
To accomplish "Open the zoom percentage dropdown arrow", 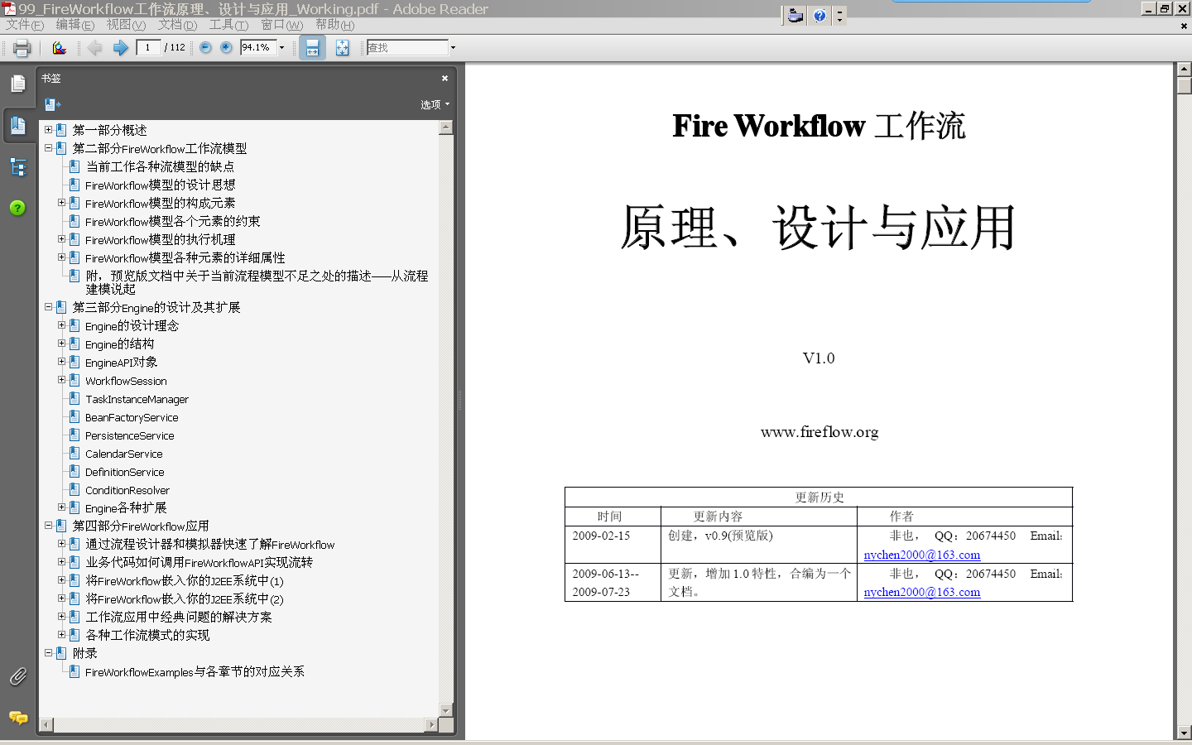I will tap(281, 48).
